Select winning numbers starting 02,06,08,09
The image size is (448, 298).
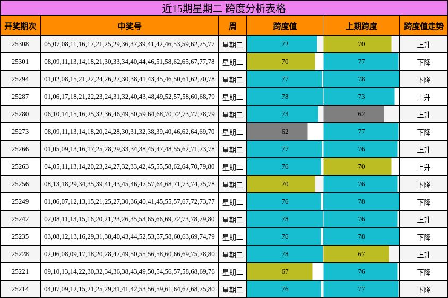point(130,254)
